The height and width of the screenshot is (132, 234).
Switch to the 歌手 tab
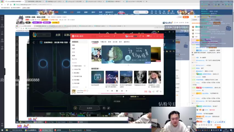point(121,42)
